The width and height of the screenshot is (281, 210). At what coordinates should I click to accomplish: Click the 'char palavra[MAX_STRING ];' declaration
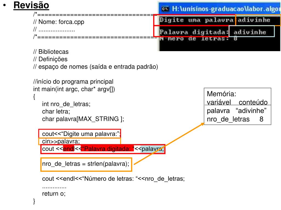coord(83,119)
